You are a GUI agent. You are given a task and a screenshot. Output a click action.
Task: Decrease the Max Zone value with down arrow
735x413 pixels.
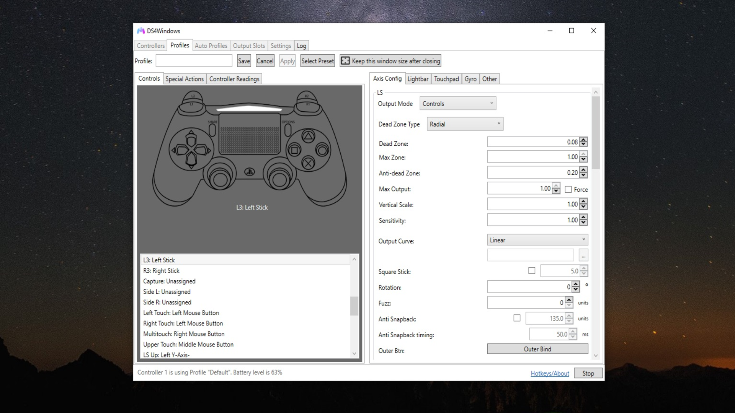[x=583, y=159]
